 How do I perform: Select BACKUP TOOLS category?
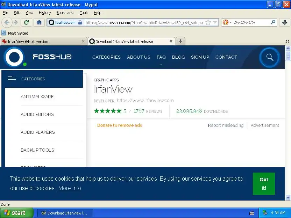click(37, 150)
